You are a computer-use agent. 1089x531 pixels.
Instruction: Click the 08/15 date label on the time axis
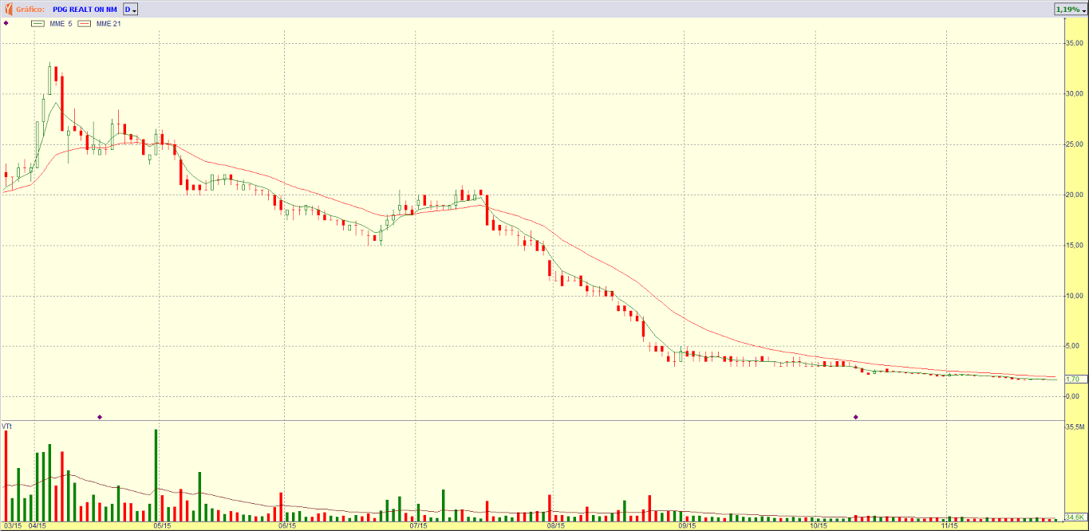tap(555, 526)
